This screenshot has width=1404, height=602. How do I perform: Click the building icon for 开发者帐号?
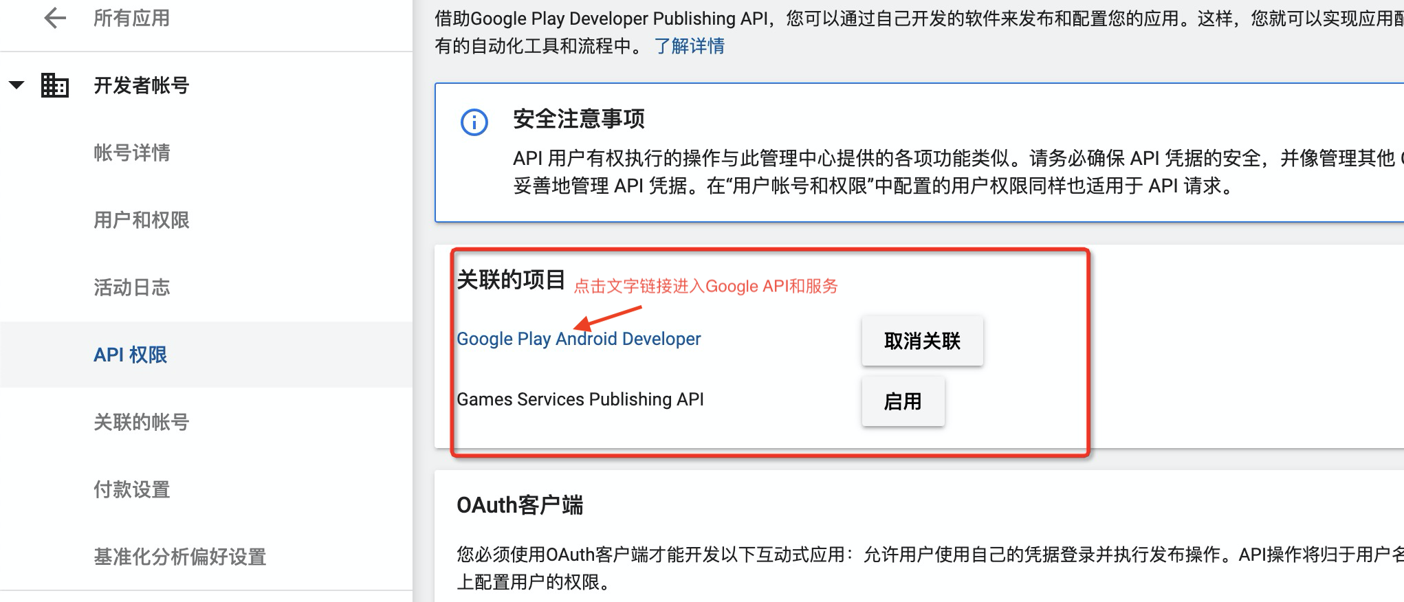click(55, 85)
